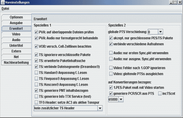Switch to the Optionen tab
The height and width of the screenshot is (118, 183).
16,17
